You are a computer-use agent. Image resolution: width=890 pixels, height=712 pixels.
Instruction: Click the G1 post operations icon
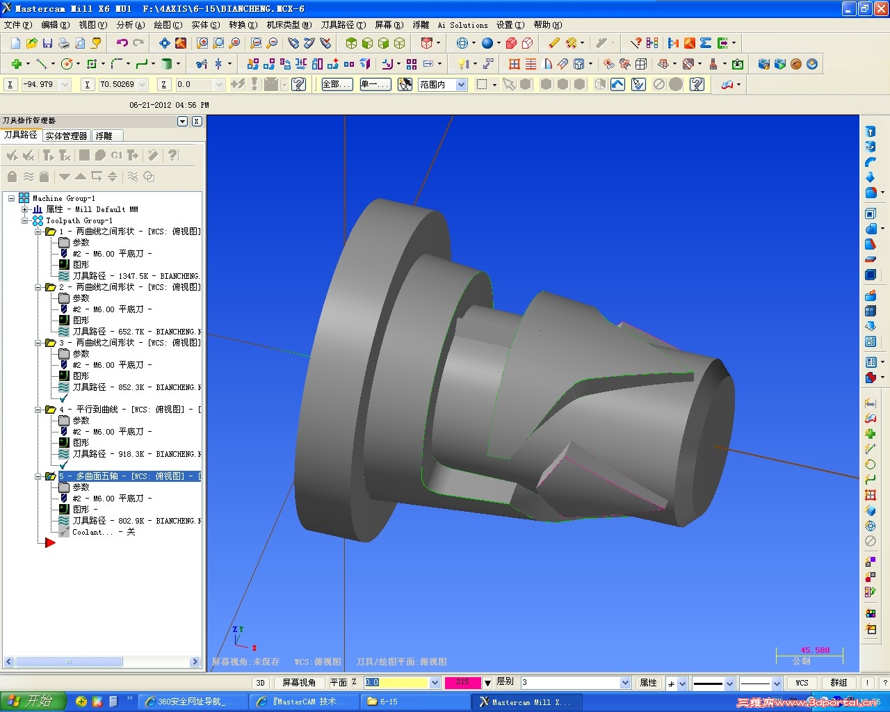pos(116,155)
